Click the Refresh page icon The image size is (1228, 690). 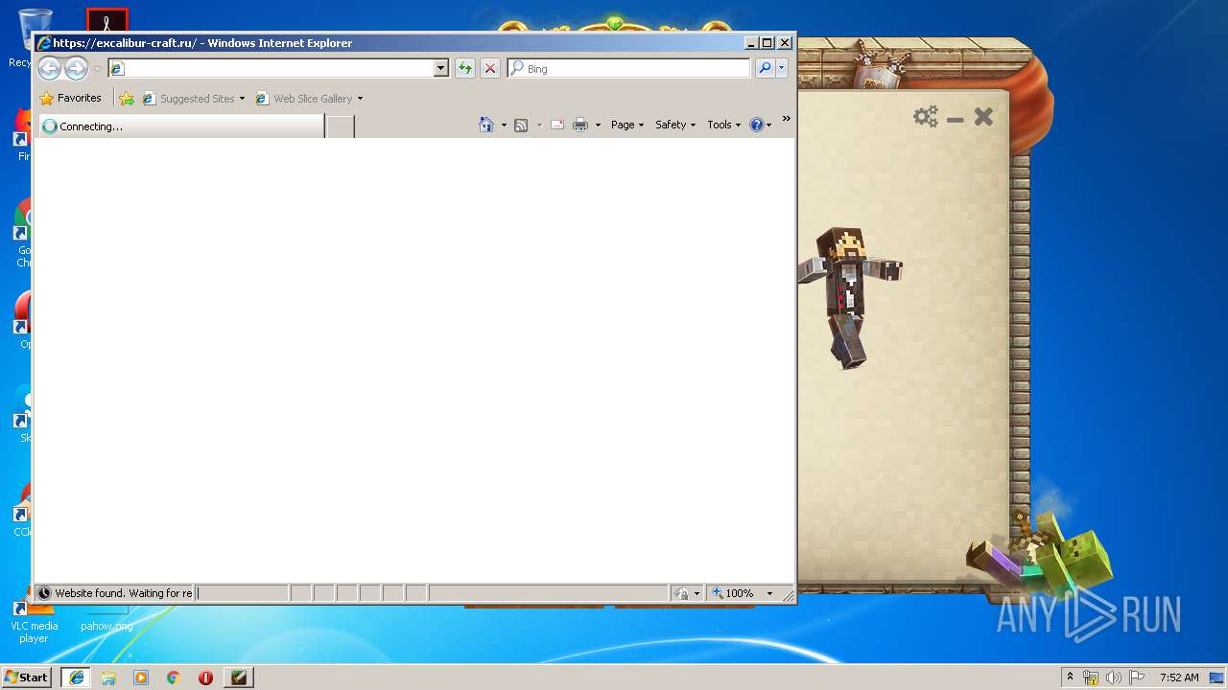click(x=465, y=68)
